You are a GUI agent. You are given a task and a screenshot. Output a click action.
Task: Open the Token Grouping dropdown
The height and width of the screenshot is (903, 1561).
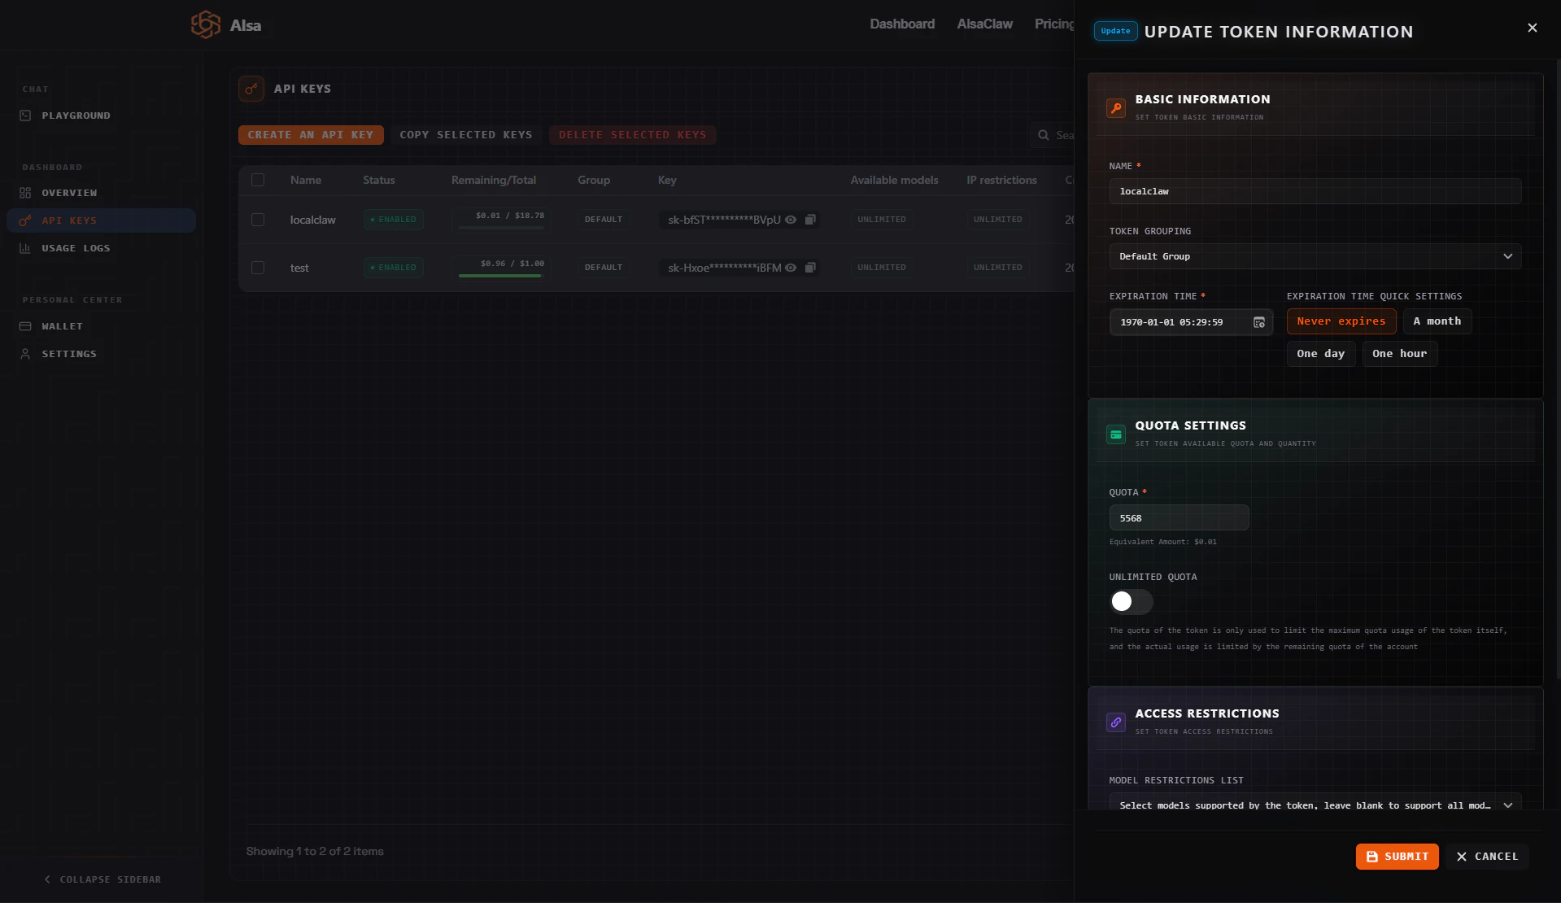pyautogui.click(x=1315, y=256)
